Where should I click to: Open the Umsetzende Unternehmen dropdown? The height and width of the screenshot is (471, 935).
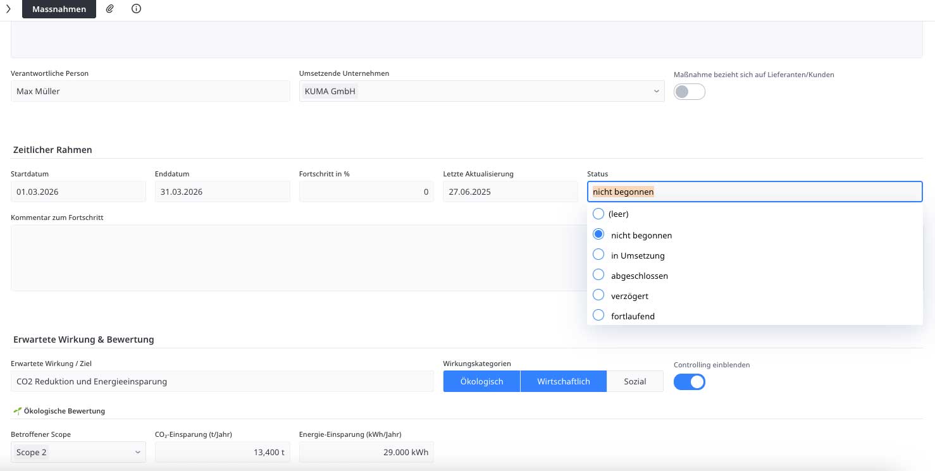[482, 91]
